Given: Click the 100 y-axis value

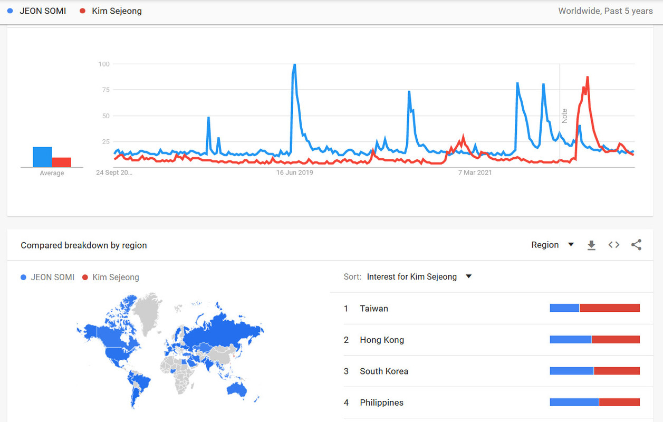Looking at the screenshot, I should (x=104, y=64).
